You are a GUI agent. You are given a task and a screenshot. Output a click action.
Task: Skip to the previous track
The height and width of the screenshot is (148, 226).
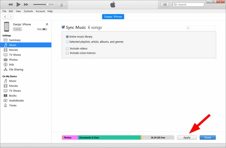pyautogui.click(x=11, y=5)
